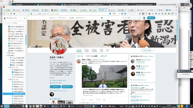Follow the second suggested user 村松

[141, 68]
